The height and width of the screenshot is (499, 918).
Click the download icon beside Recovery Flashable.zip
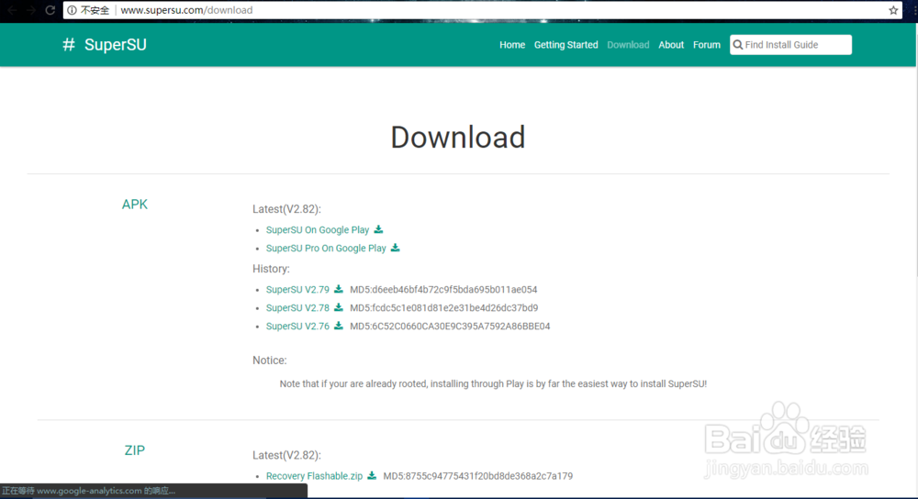pyautogui.click(x=372, y=475)
